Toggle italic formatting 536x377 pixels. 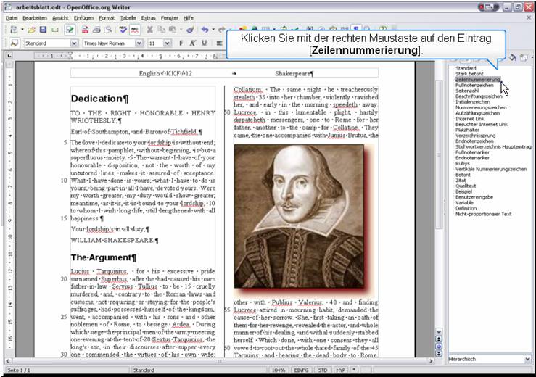tap(193, 43)
